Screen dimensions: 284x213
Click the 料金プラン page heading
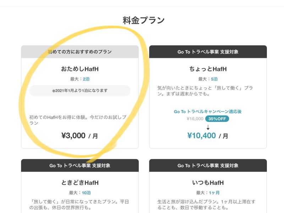click(143, 21)
